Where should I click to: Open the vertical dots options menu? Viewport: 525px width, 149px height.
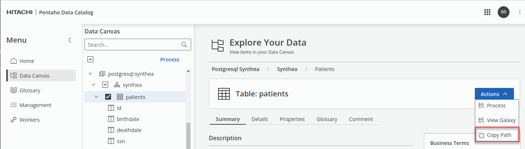pyautogui.click(x=519, y=12)
